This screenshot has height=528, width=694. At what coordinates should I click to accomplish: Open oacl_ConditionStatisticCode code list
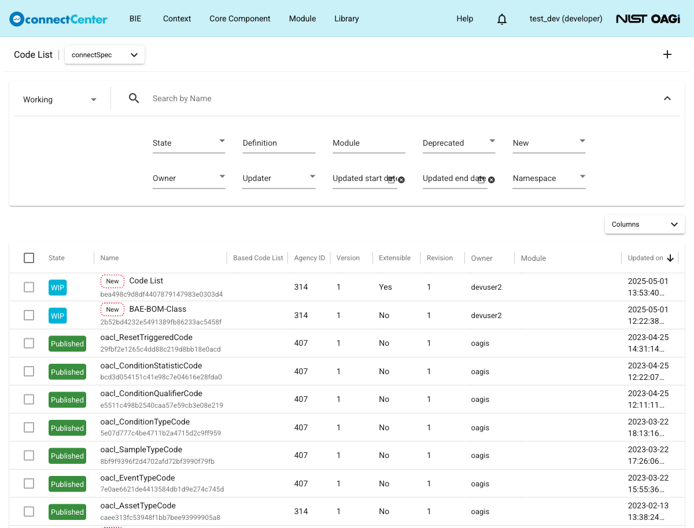click(151, 365)
